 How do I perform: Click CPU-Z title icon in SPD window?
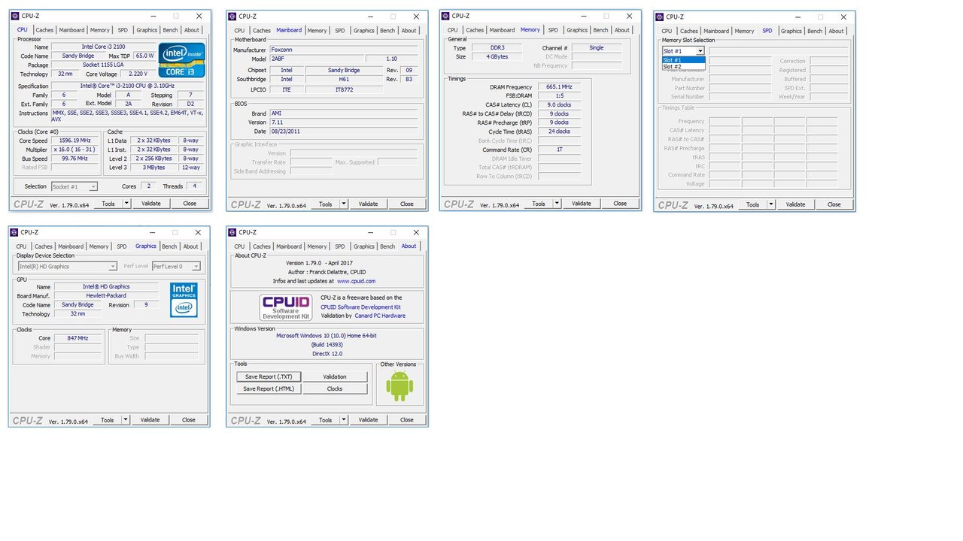pyautogui.click(x=660, y=17)
